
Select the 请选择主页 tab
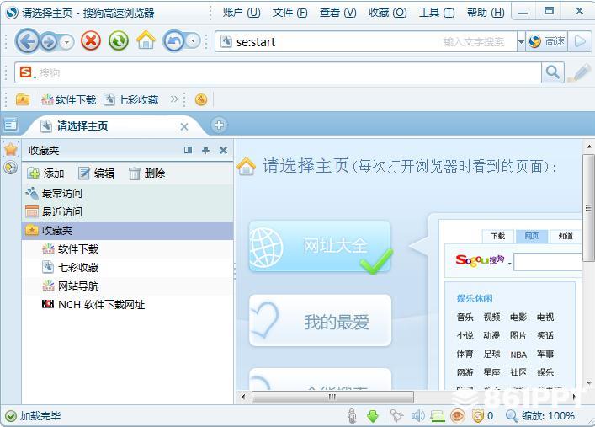[114, 125]
